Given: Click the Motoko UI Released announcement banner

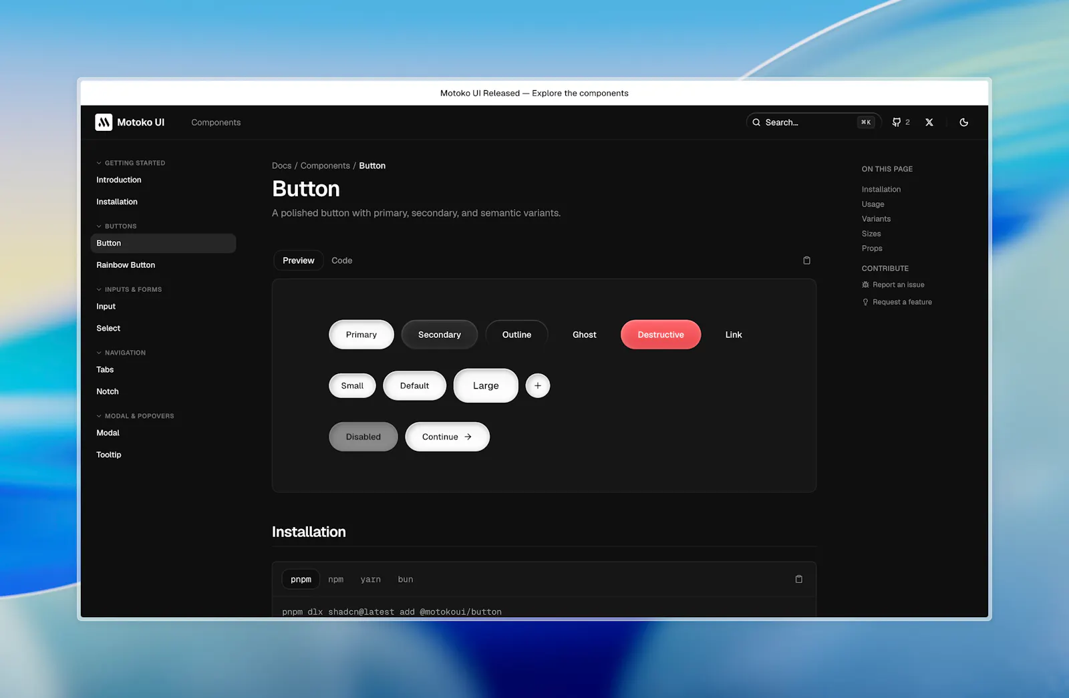Looking at the screenshot, I should [534, 94].
